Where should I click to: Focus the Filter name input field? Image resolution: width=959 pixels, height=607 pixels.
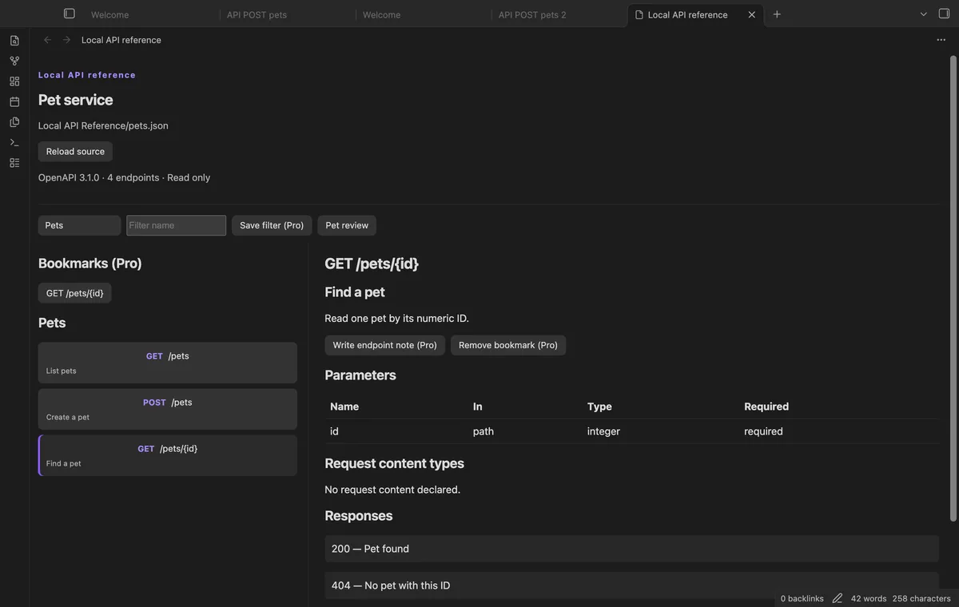point(176,225)
